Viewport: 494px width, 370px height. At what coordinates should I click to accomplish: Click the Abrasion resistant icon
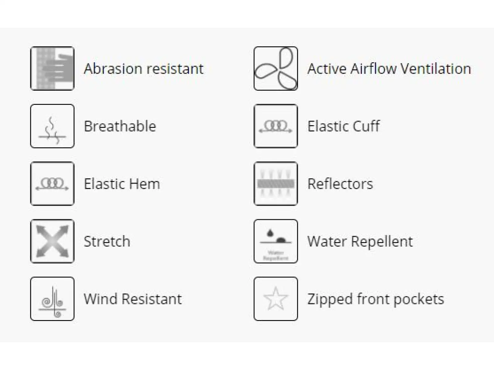(x=52, y=68)
